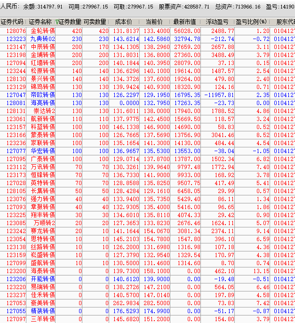The image size is (295, 323).
Task: Select the 红墙转债 row name
Action: pos(43,63)
